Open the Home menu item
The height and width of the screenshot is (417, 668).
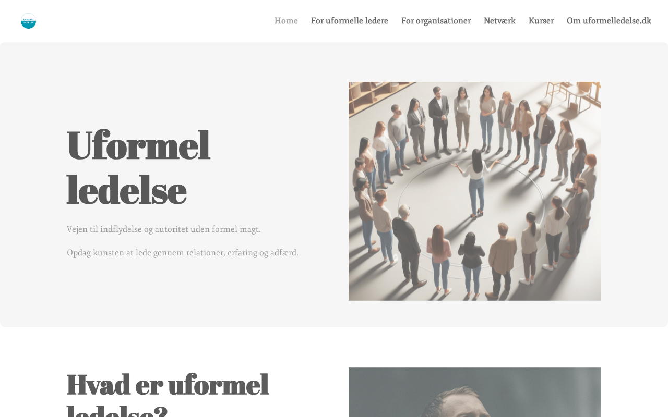[x=286, y=21]
